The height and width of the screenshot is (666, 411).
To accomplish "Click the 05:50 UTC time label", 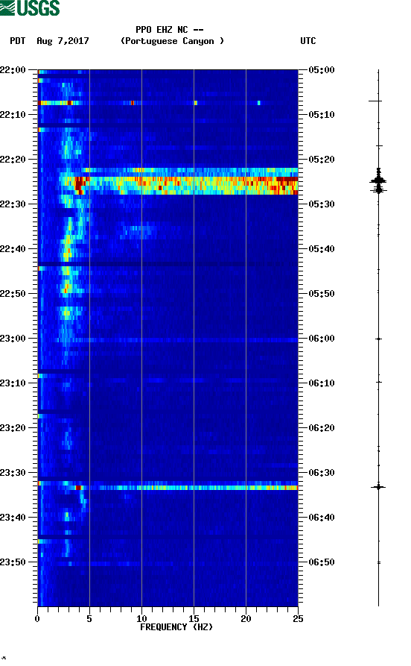I will point(322,294).
